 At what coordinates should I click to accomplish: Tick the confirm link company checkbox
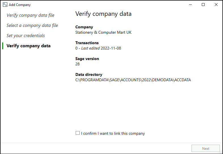78,133
